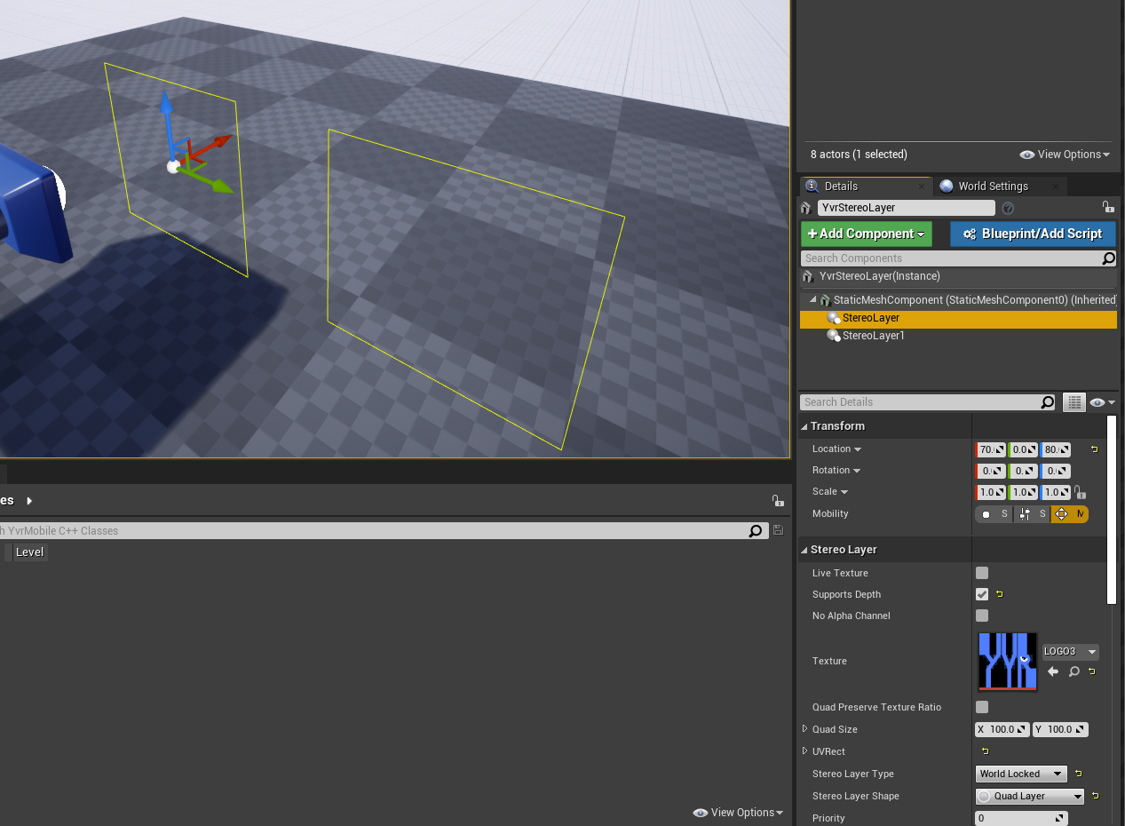Uncheck the Supports Depth checkbox
Screen dimensions: 1125x826
point(982,594)
